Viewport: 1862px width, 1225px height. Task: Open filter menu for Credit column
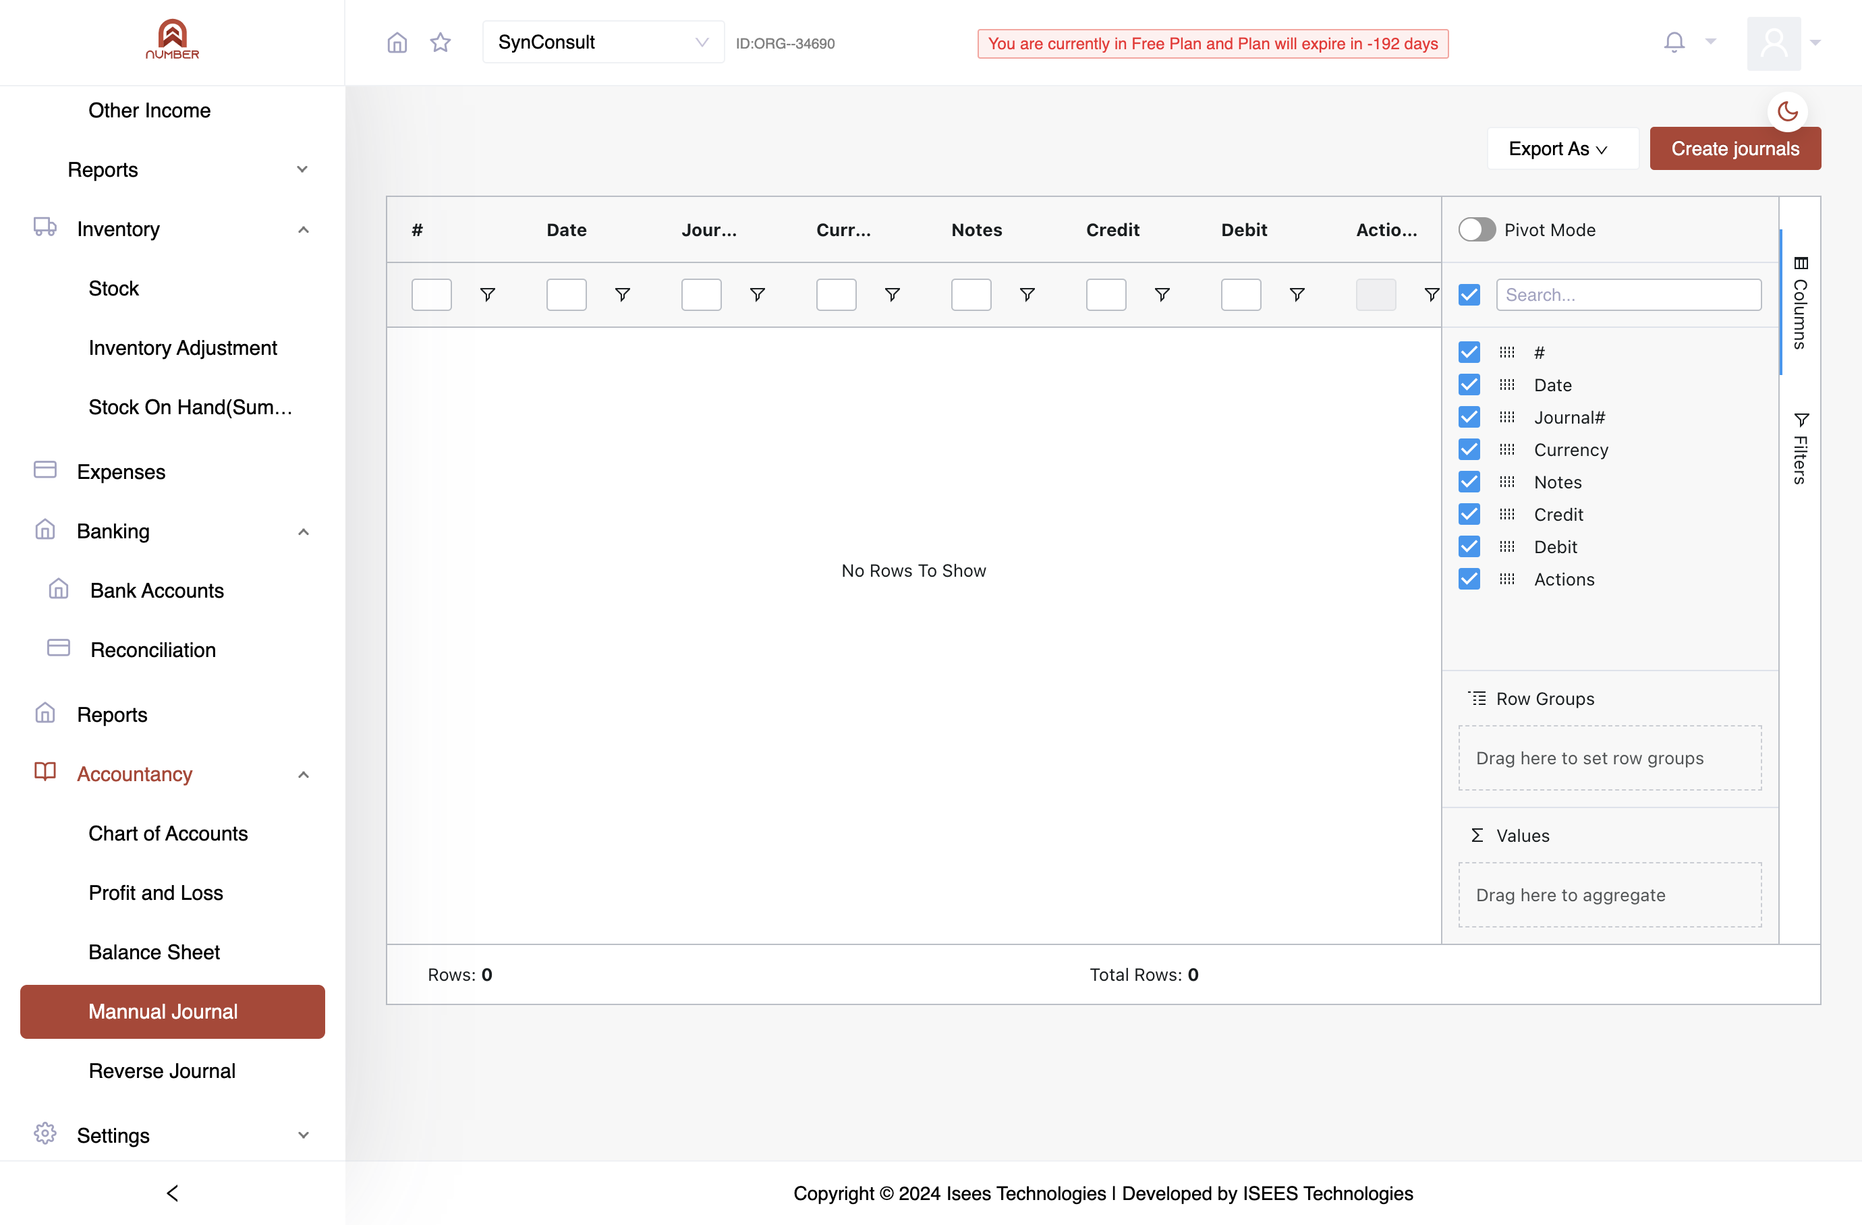click(x=1162, y=295)
